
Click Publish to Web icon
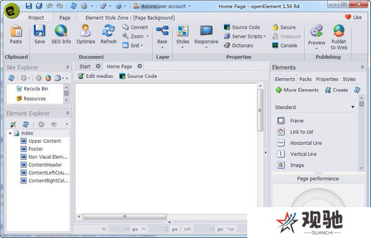tap(339, 31)
